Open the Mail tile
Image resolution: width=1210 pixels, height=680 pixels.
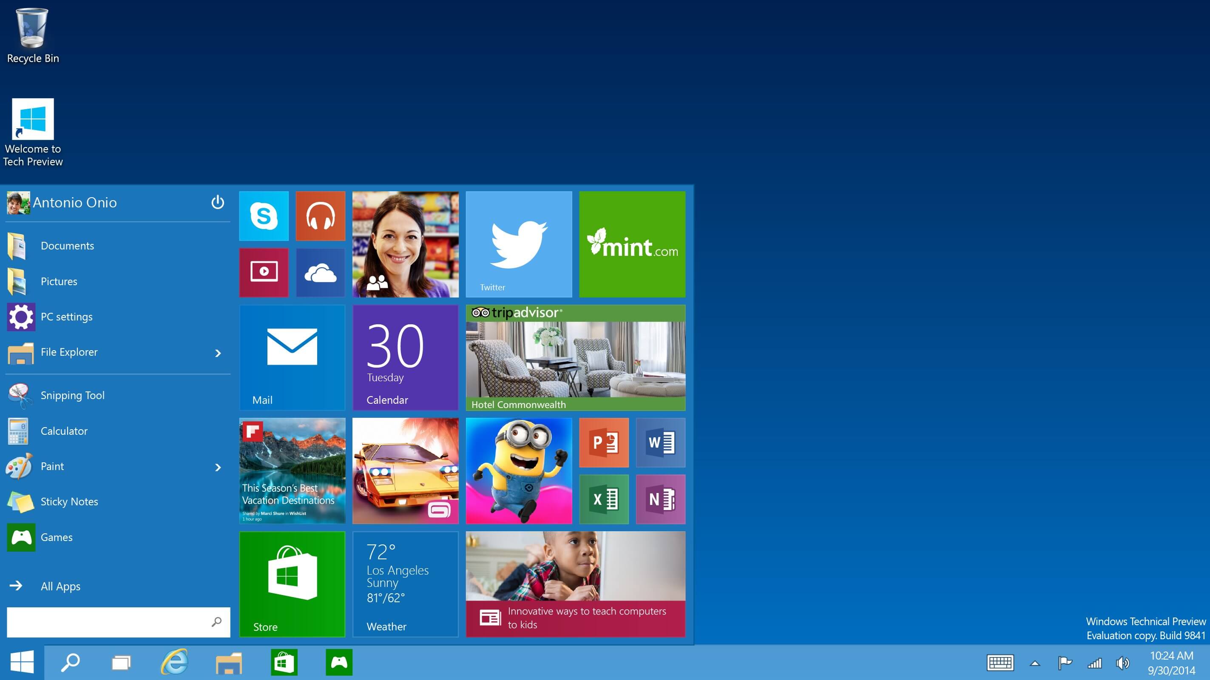(292, 357)
